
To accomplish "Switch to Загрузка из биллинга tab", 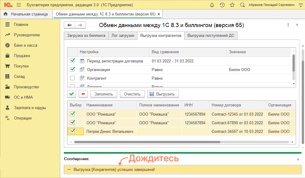I will (x=86, y=35).
